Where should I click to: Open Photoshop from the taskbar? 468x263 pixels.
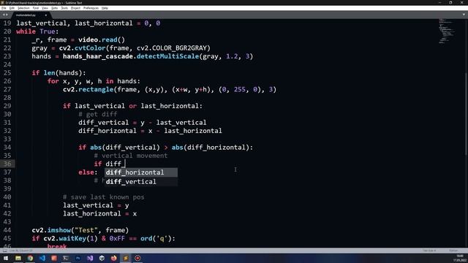78,258
